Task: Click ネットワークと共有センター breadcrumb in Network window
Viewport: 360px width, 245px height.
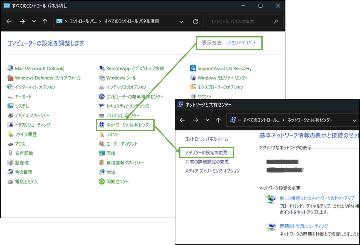Action: [x=310, y=120]
